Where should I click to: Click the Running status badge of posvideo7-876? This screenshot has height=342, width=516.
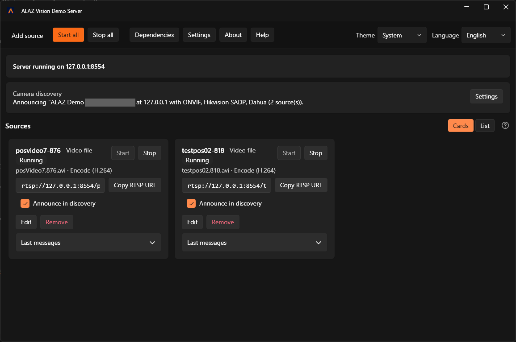pyautogui.click(x=31, y=161)
